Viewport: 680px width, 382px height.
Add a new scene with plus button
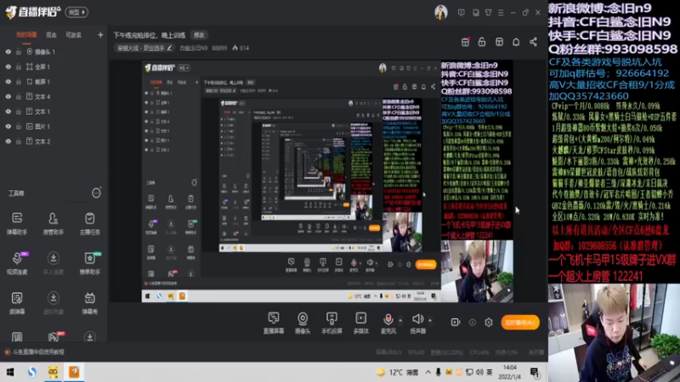pyautogui.click(x=100, y=35)
